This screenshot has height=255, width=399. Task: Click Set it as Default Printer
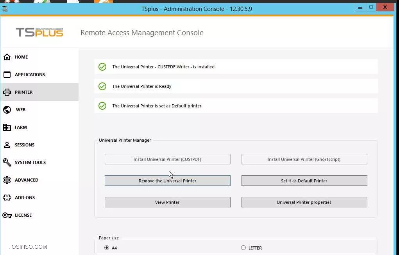[x=304, y=181]
